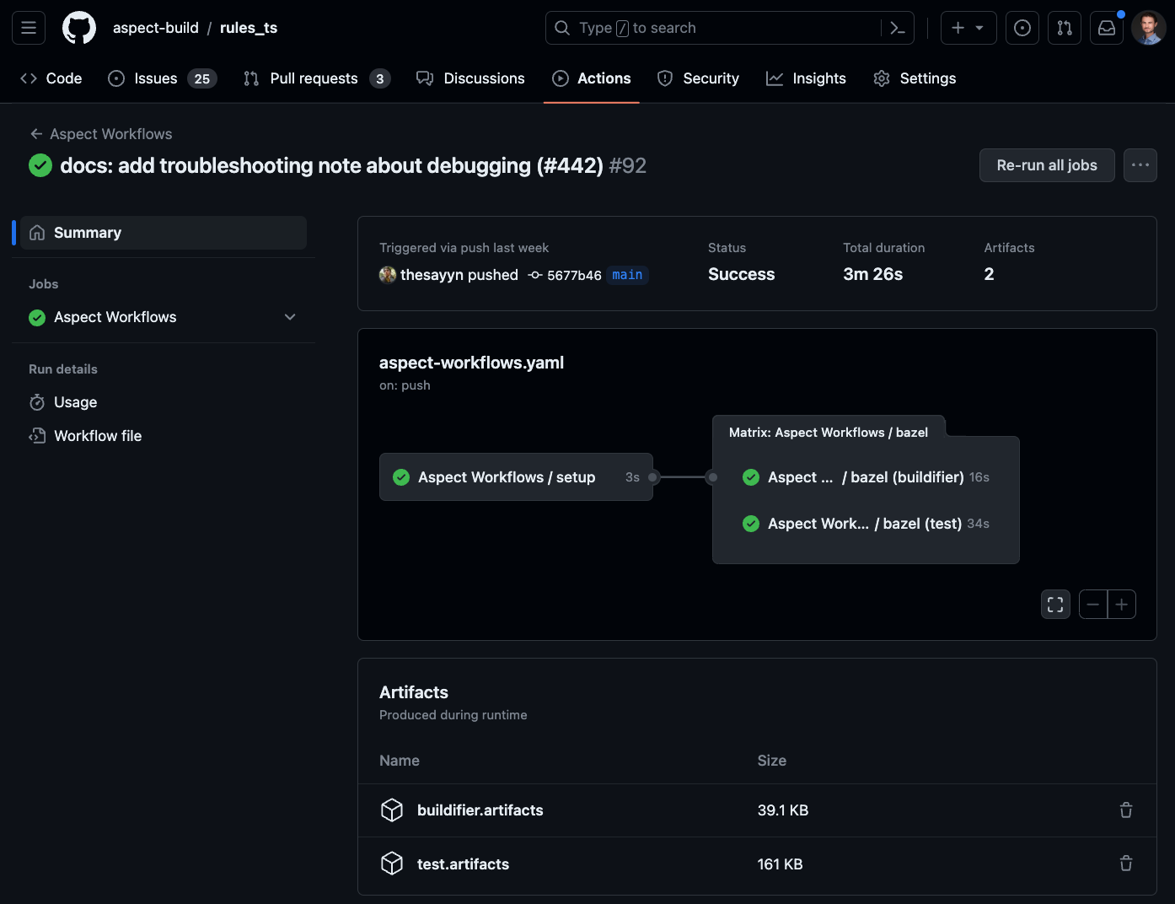Open the hamburger navigation menu

(x=29, y=28)
